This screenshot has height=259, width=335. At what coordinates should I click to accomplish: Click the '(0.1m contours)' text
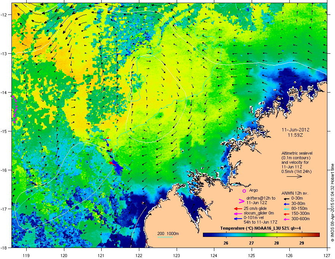tap(296, 158)
